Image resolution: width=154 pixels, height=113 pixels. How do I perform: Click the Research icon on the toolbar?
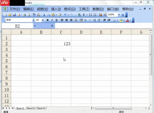click(38, 15)
